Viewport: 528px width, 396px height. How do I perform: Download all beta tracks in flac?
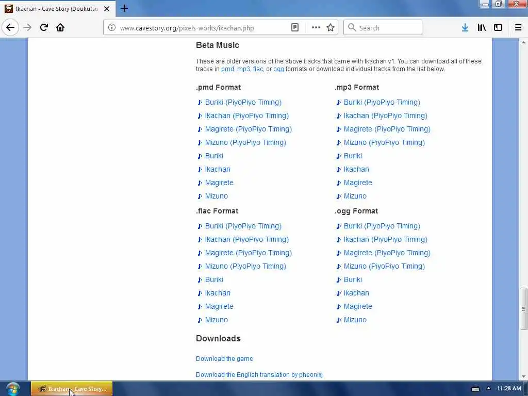pos(258,69)
